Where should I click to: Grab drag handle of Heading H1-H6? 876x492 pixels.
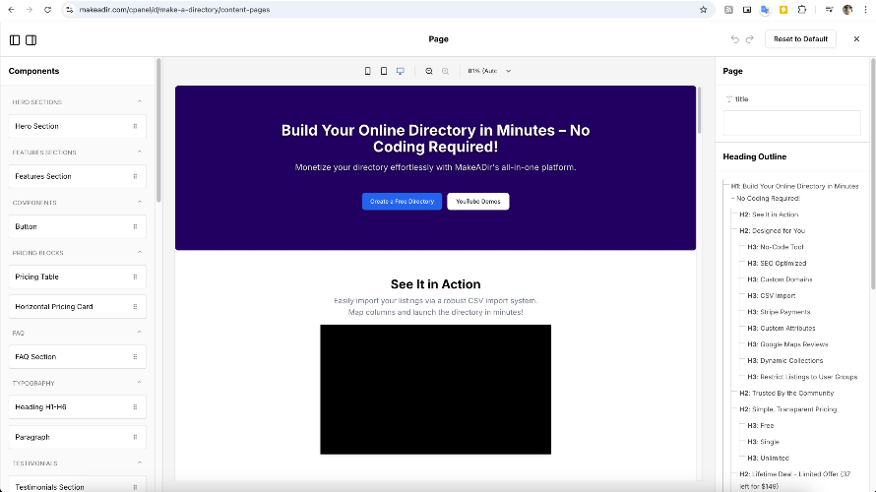(x=135, y=407)
